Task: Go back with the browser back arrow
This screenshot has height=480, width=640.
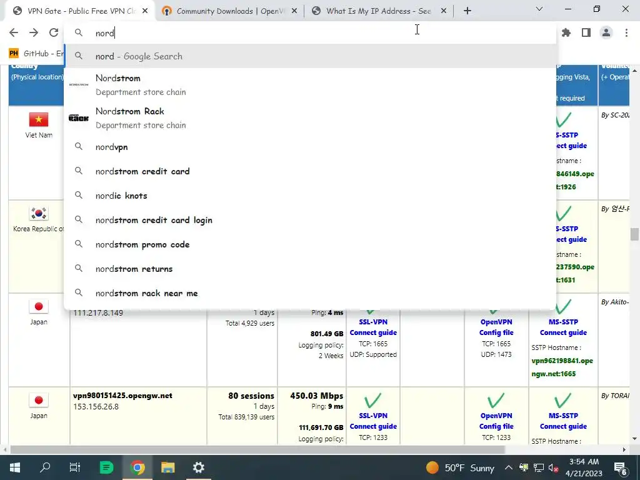Action: [x=14, y=32]
